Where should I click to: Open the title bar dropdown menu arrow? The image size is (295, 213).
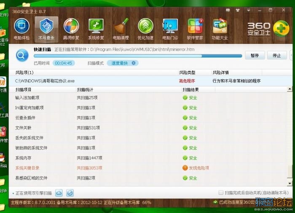point(249,10)
